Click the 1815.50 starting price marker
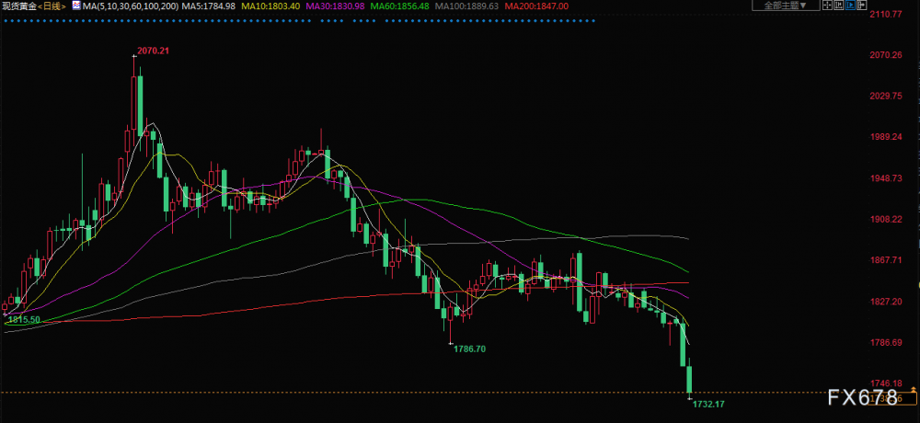920x423 pixels. click(x=24, y=319)
